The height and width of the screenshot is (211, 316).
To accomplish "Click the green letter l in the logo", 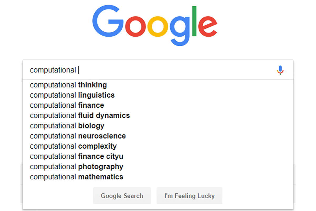I will [x=194, y=21].
